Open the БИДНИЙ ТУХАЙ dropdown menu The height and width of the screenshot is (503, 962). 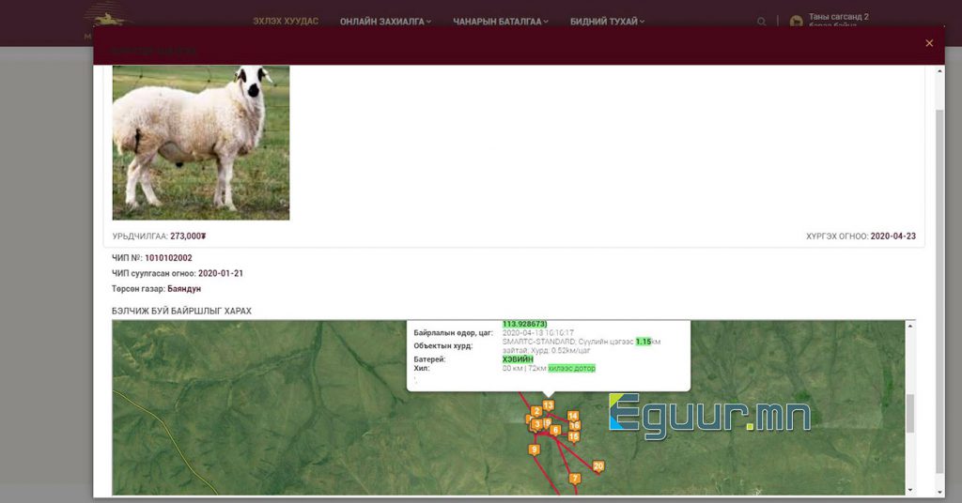pos(607,22)
